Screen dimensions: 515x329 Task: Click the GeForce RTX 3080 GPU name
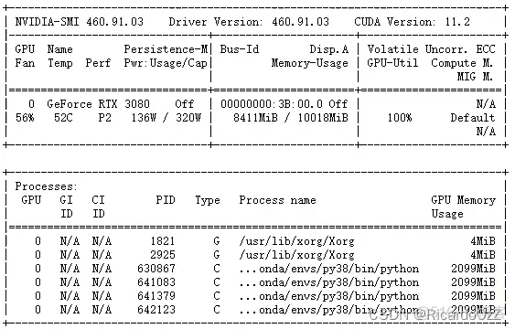(98, 104)
